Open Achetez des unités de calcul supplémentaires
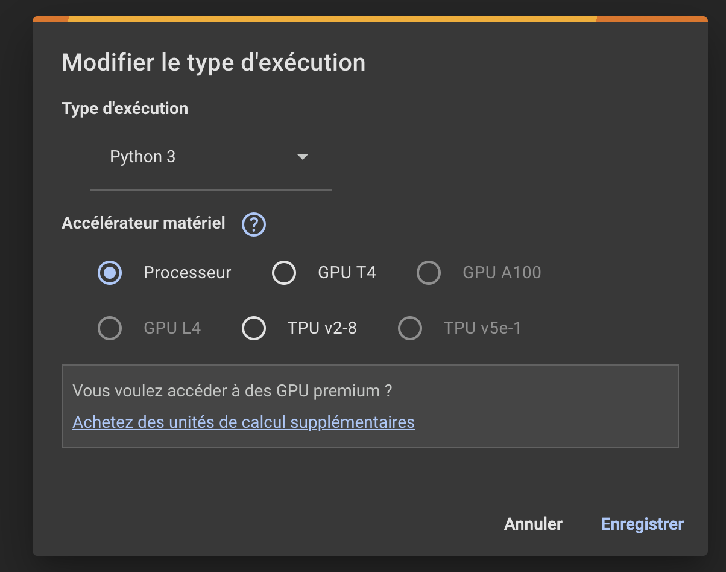Image resolution: width=726 pixels, height=572 pixels. tap(244, 422)
